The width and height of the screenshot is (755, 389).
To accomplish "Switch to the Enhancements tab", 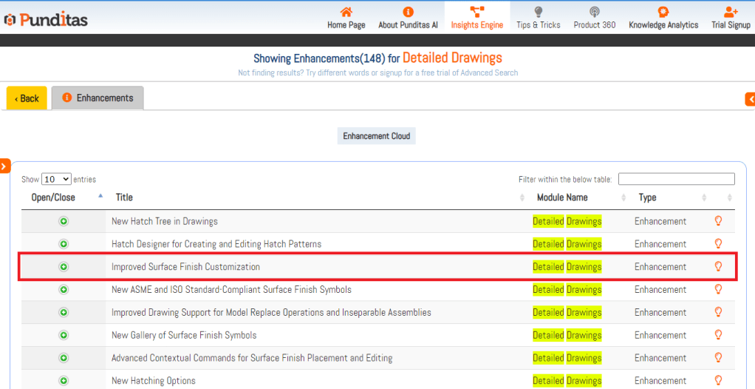I will (x=98, y=98).
